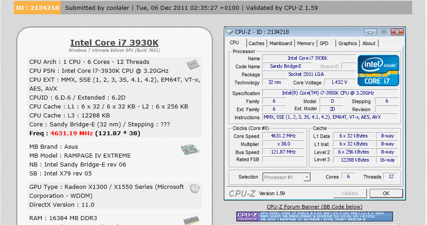Click the CPU-Z Validator forum banner image
Screen dimensions: 427x225
(315, 217)
